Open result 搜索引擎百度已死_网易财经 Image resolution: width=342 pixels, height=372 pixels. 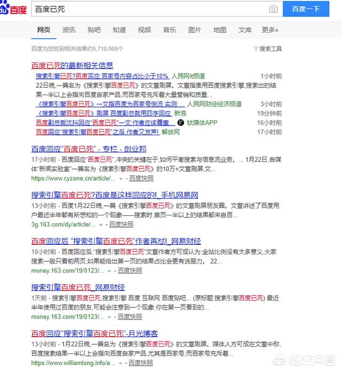click(x=78, y=288)
